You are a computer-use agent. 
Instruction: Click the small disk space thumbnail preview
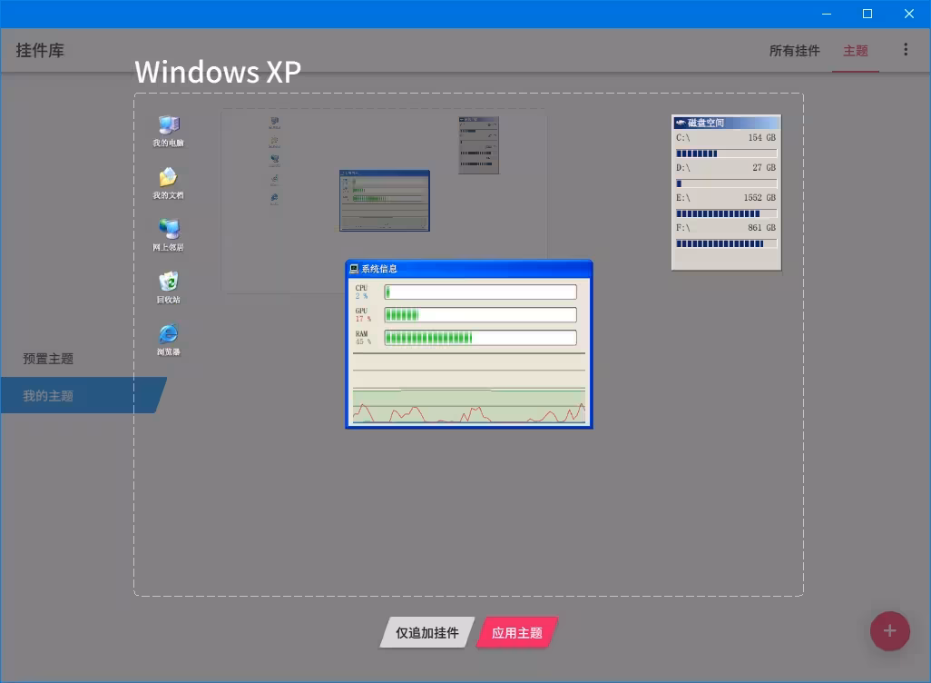click(x=478, y=145)
